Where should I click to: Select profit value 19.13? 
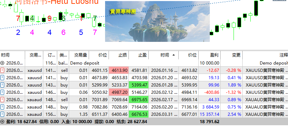[214, 78]
